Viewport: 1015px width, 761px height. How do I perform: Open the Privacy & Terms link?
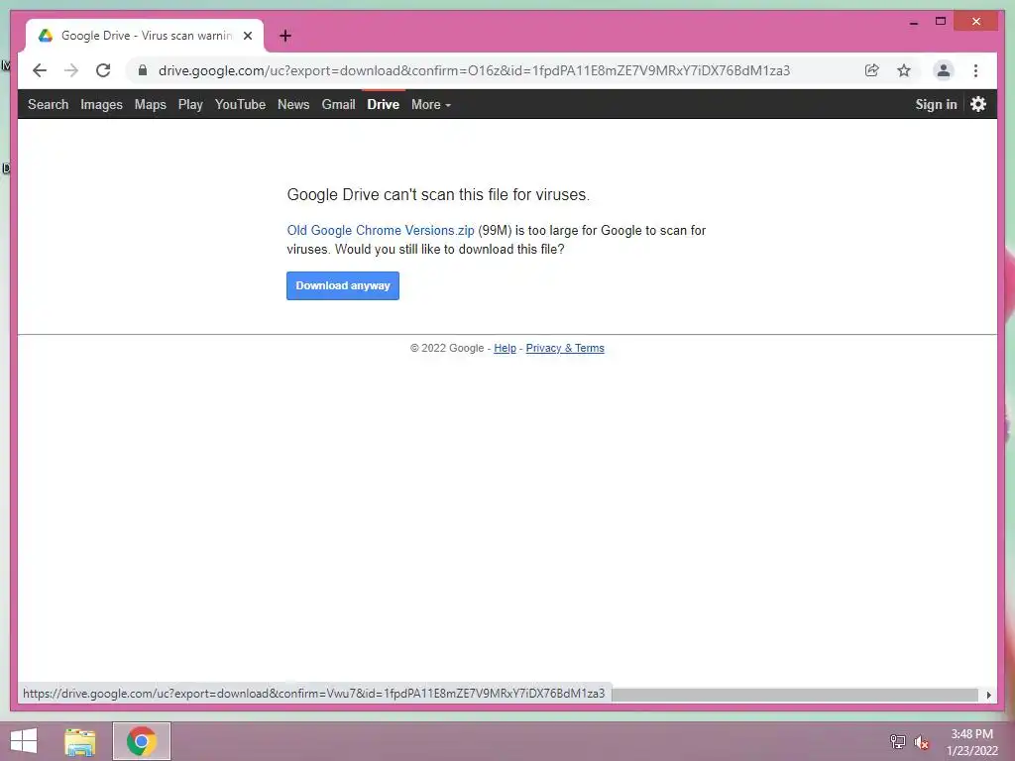[565, 348]
